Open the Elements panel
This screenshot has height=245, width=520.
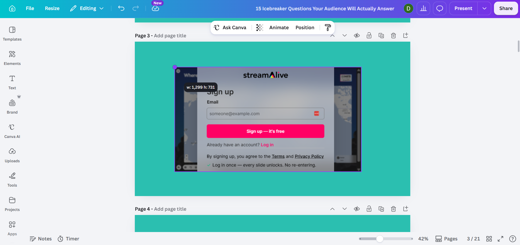[12, 58]
